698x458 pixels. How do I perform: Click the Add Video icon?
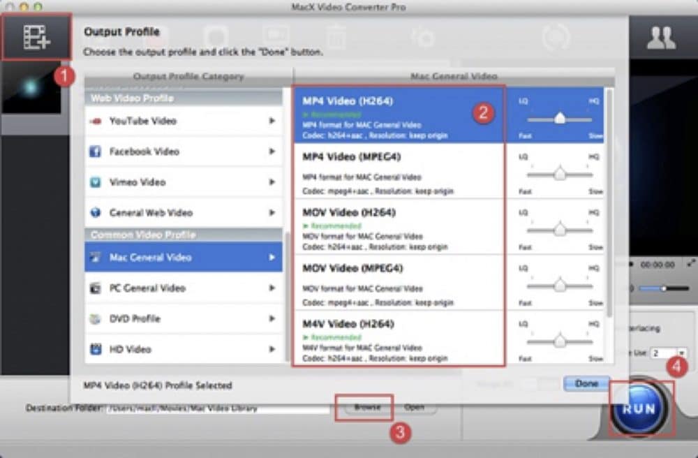pyautogui.click(x=36, y=37)
